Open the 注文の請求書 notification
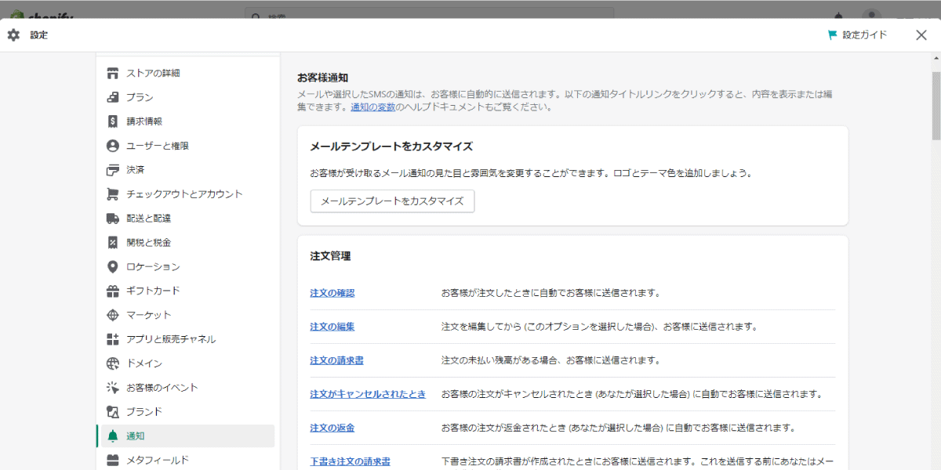The width and height of the screenshot is (941, 470). pyautogui.click(x=336, y=360)
